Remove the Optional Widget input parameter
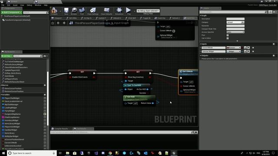 click(253, 52)
